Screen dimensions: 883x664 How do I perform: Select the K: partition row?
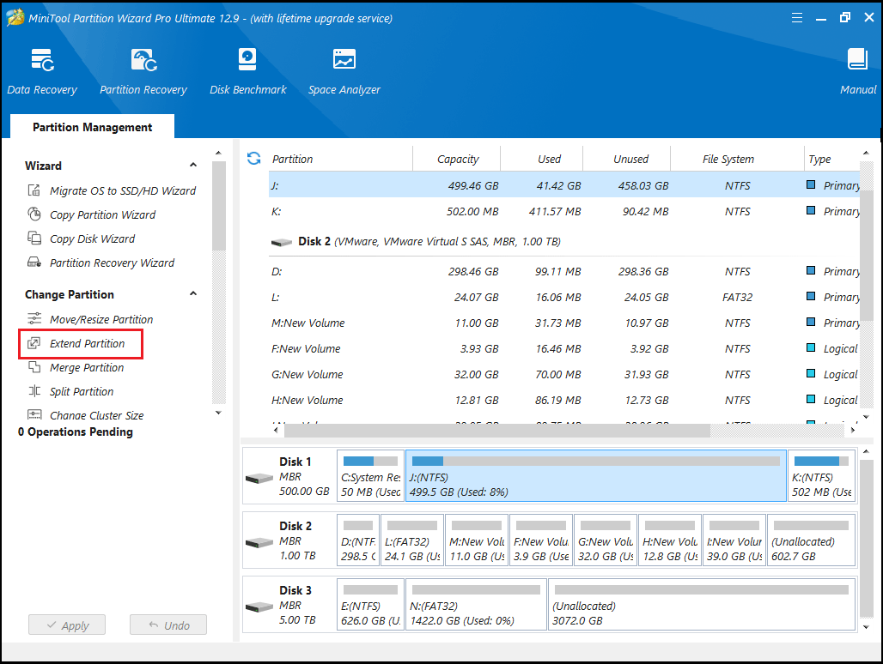click(x=564, y=211)
